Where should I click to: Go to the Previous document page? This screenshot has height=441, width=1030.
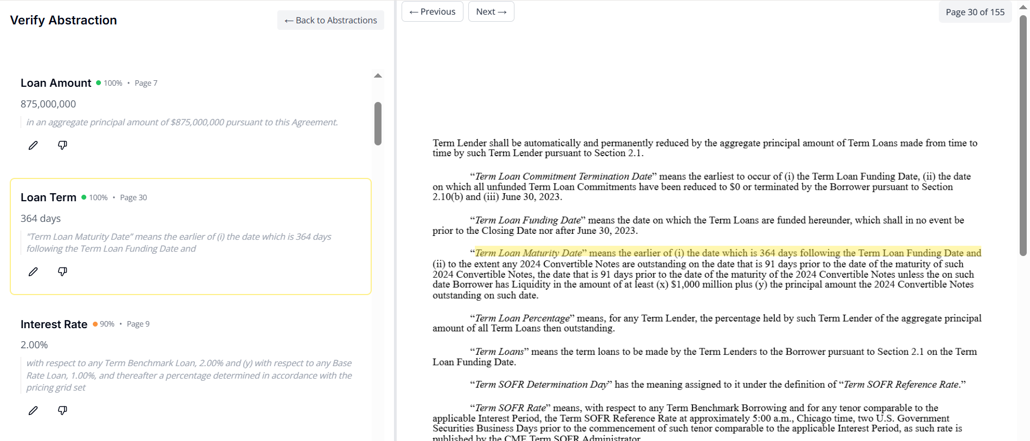(x=432, y=11)
